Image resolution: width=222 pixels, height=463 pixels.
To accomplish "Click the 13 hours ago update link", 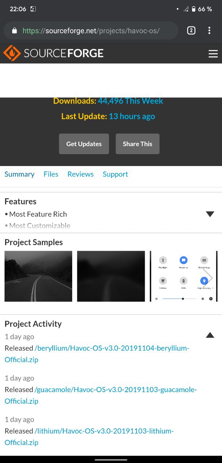I will point(132,116).
